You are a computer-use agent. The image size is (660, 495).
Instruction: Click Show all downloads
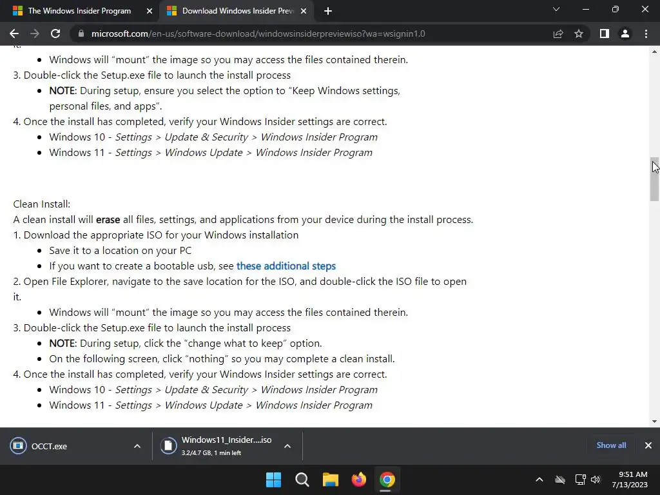[611, 445]
